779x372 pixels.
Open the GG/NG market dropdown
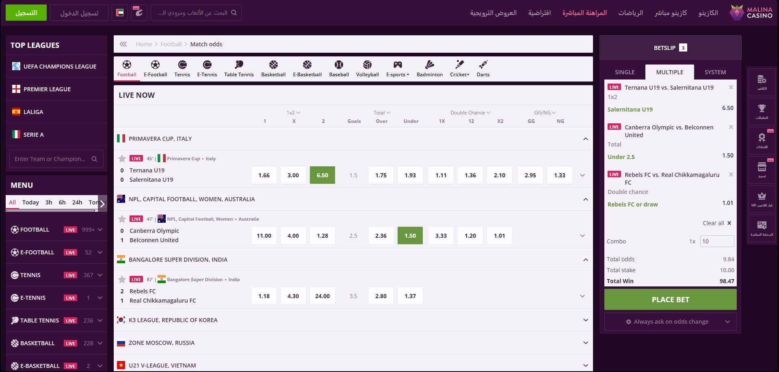point(545,113)
